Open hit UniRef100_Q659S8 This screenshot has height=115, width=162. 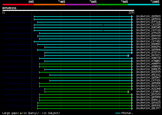point(148,19)
